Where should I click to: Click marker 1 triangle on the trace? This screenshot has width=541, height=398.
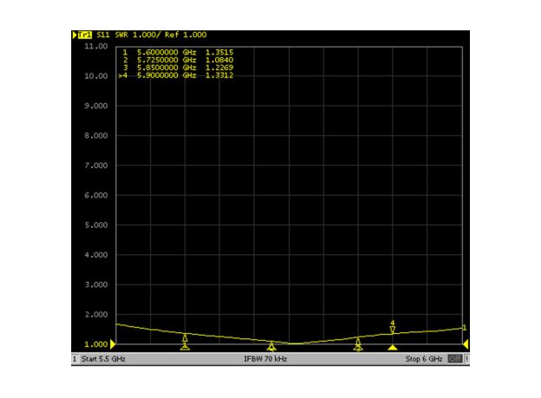click(x=185, y=337)
